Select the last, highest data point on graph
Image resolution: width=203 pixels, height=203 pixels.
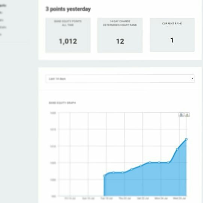tap(186, 139)
